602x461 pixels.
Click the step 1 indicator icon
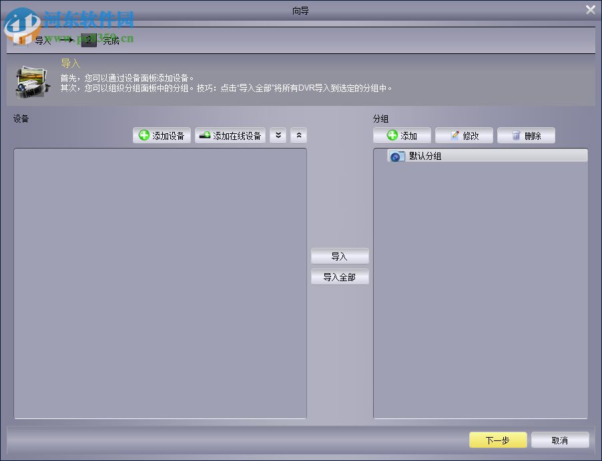[x=20, y=39]
